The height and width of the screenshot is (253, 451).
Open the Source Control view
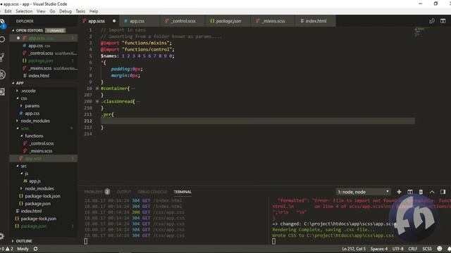click(x=2, y=57)
